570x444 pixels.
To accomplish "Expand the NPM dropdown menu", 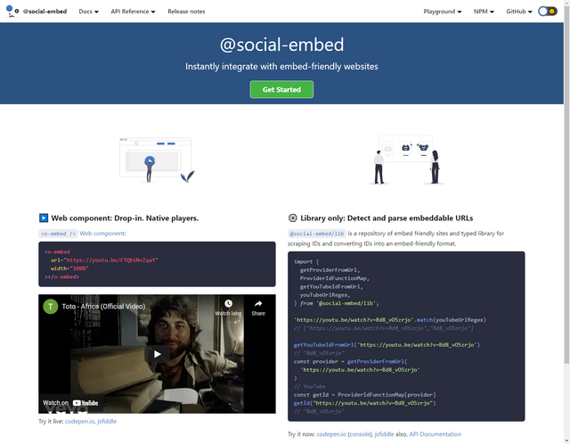I will [484, 12].
